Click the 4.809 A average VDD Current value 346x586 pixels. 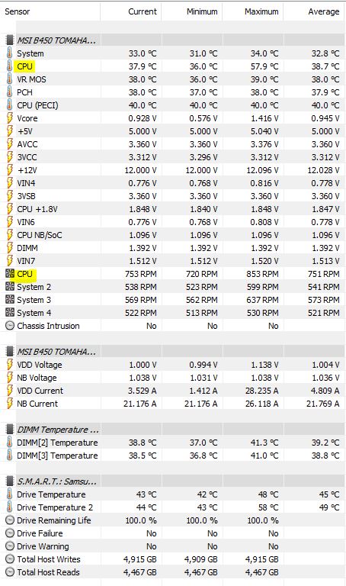325,391
